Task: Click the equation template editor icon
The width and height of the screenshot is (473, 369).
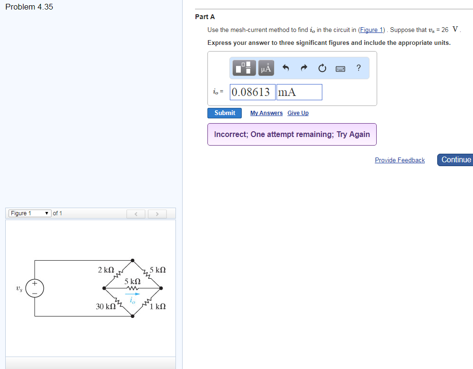Action: coord(243,68)
